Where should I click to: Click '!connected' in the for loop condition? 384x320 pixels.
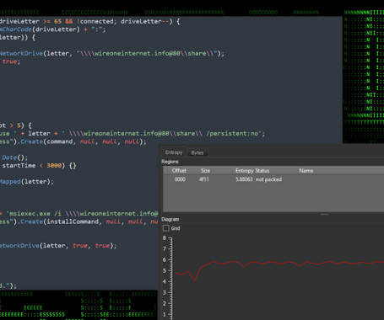95,21
